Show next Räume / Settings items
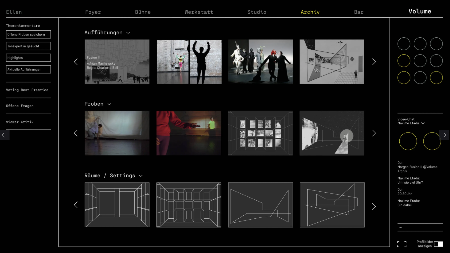Viewport: 450px width, 253px height. coord(374,206)
